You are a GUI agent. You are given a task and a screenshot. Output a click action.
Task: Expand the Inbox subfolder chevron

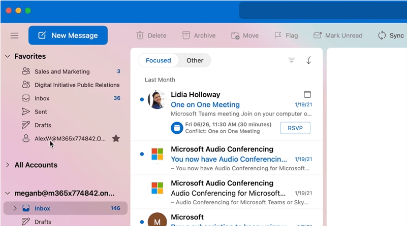coord(15,208)
